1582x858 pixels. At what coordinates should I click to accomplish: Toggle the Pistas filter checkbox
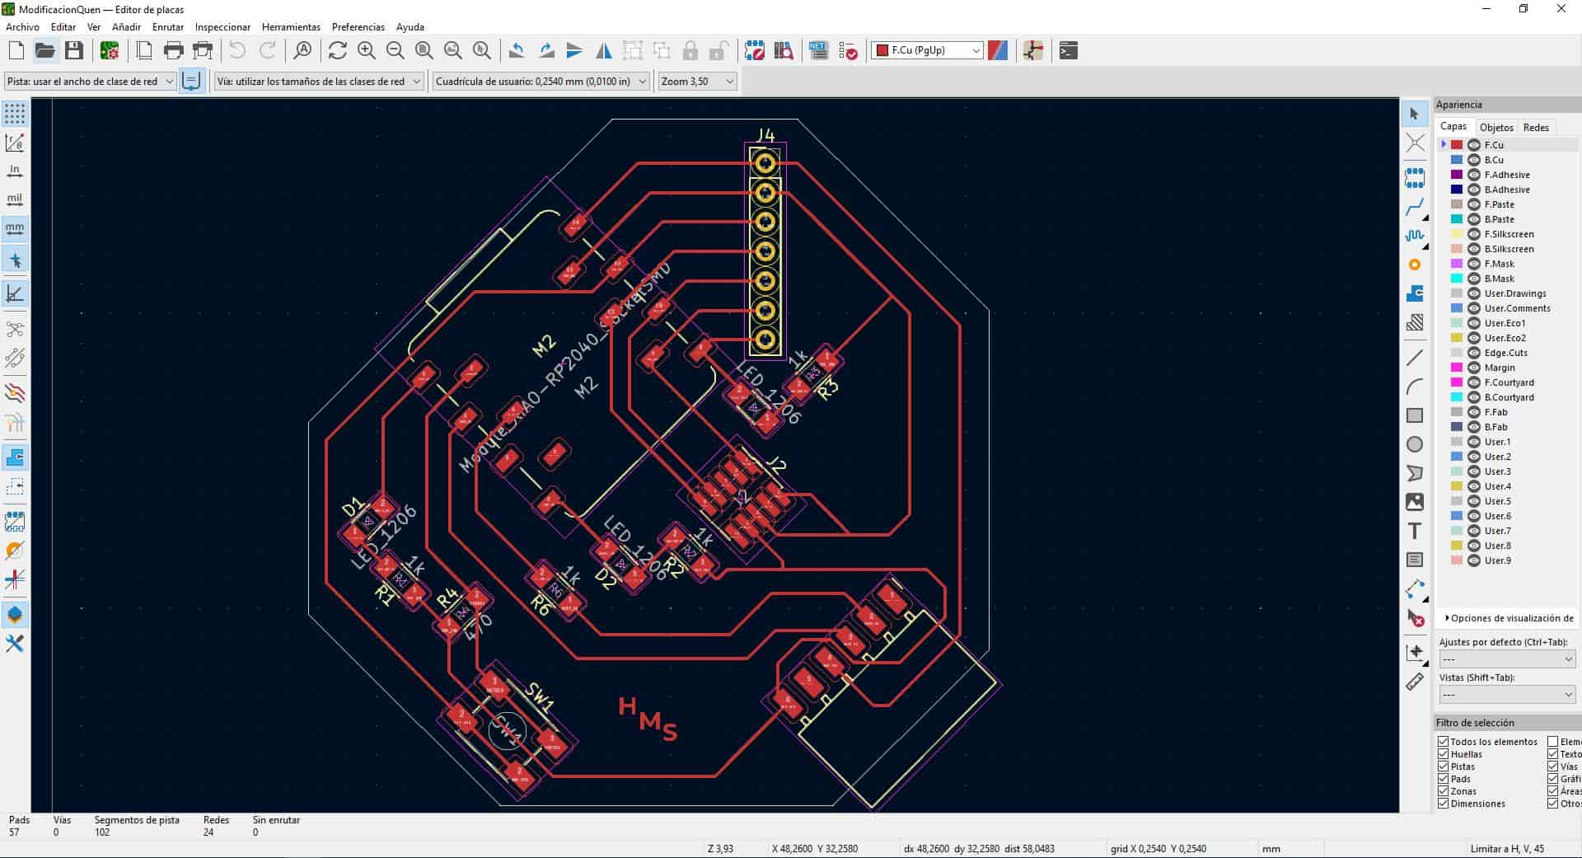[1444, 767]
